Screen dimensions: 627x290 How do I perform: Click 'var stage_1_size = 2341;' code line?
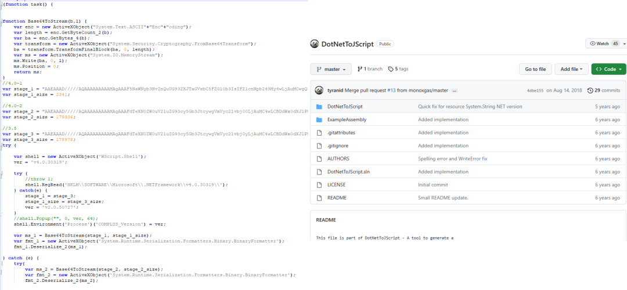37,95
